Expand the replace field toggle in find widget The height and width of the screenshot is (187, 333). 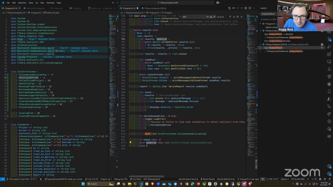(181, 17)
